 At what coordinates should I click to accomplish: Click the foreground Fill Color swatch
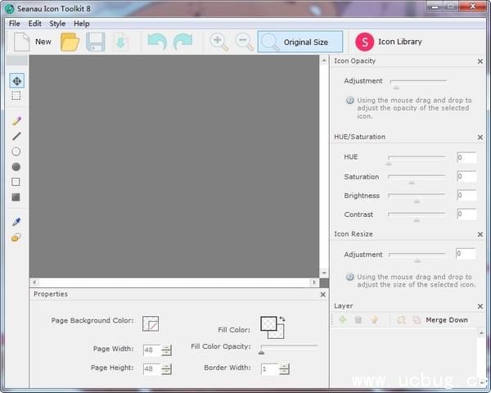click(x=268, y=323)
